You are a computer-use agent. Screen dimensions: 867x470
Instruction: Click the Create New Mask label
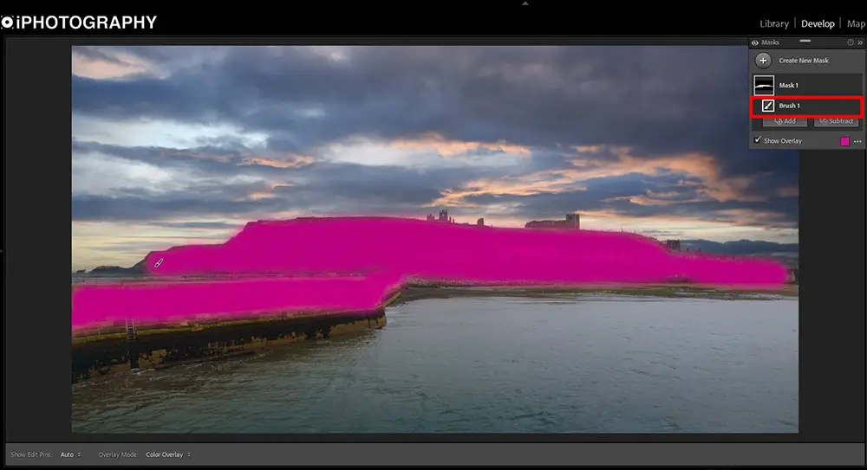[x=804, y=61]
